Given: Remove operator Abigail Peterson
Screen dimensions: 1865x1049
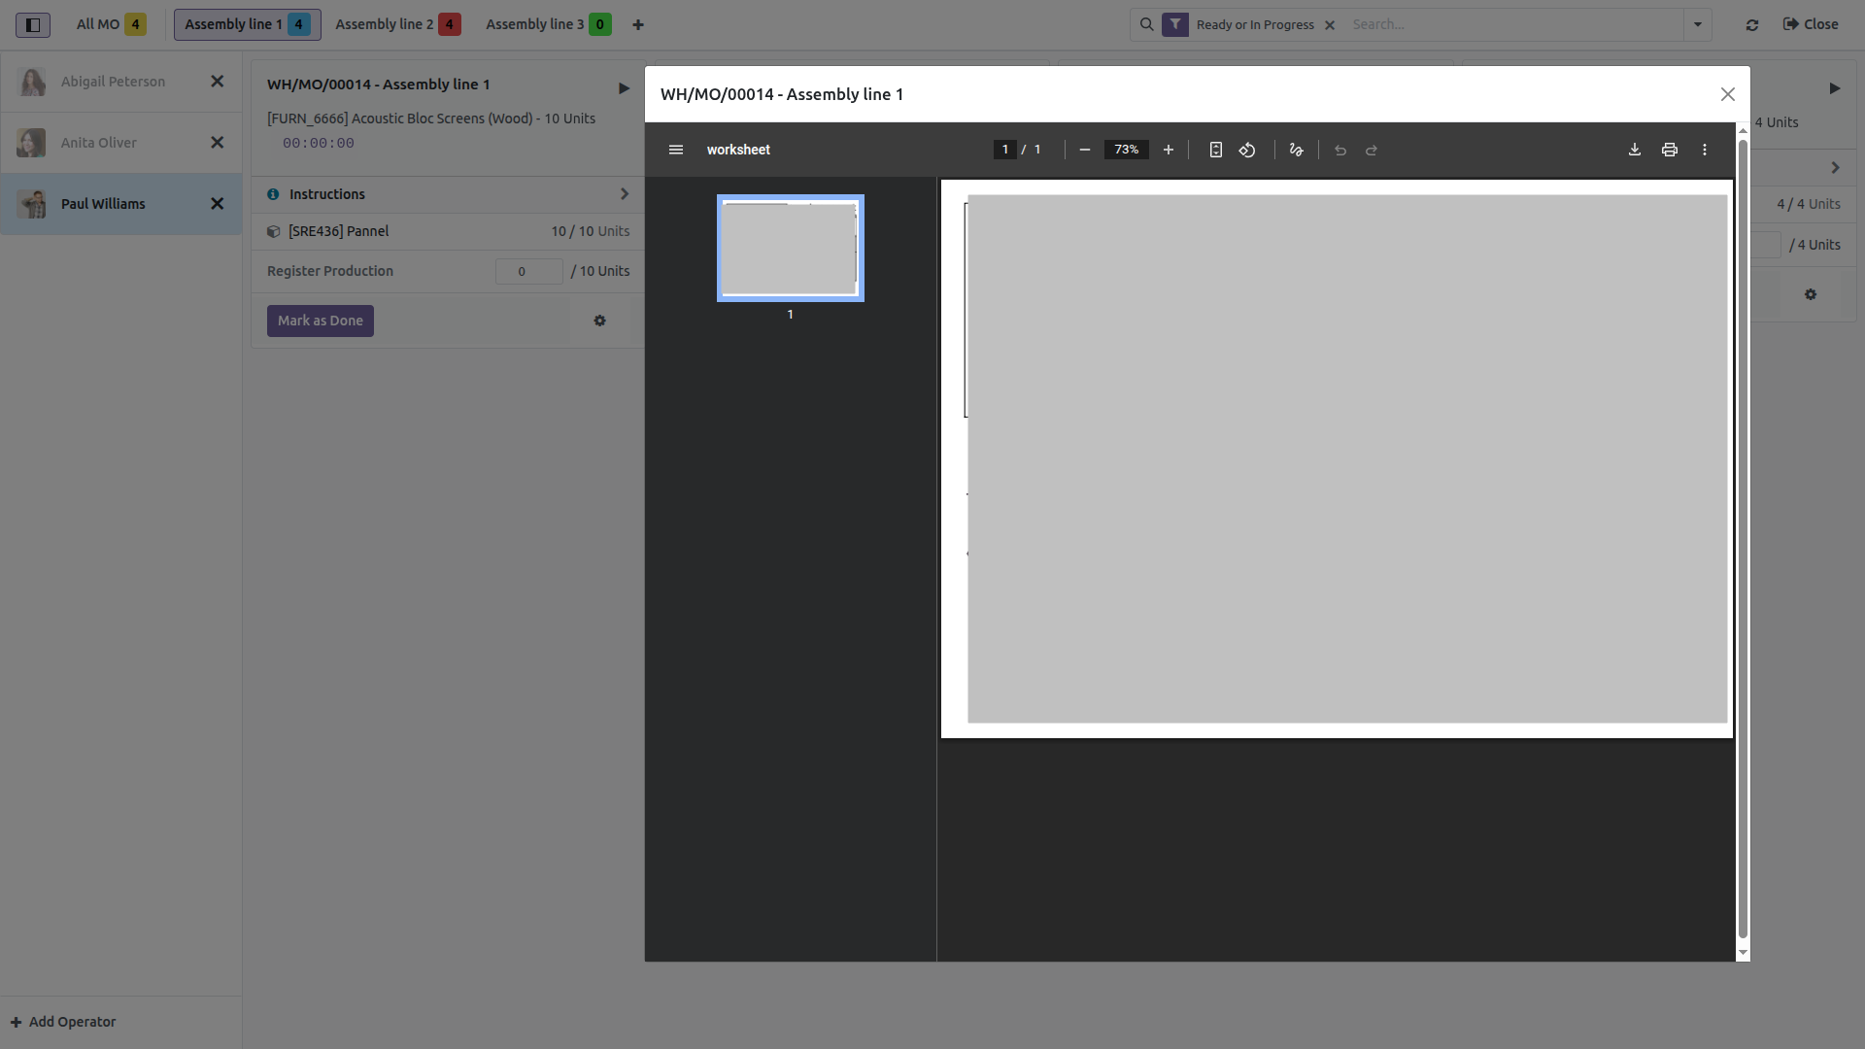Looking at the screenshot, I should tap(218, 82).
